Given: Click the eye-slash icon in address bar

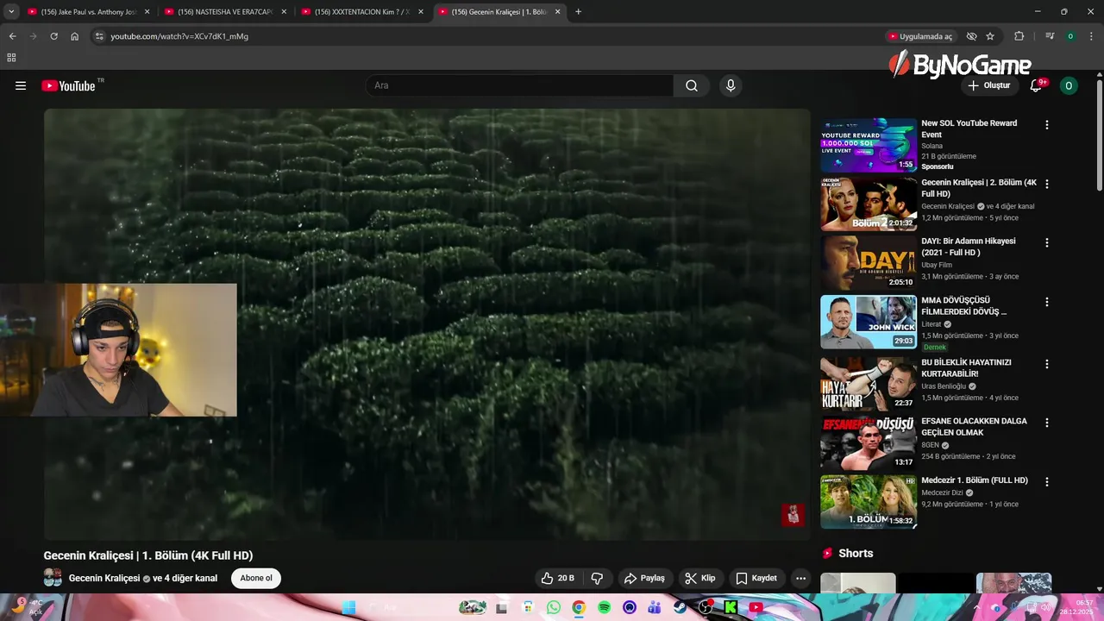Looking at the screenshot, I should 971,36.
